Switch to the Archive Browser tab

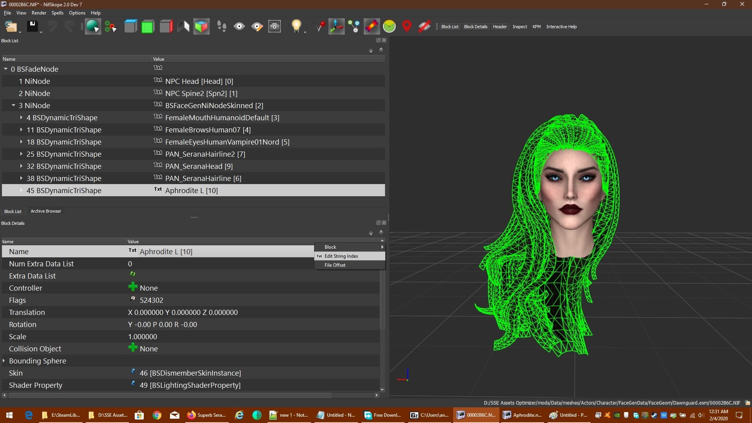tap(46, 211)
